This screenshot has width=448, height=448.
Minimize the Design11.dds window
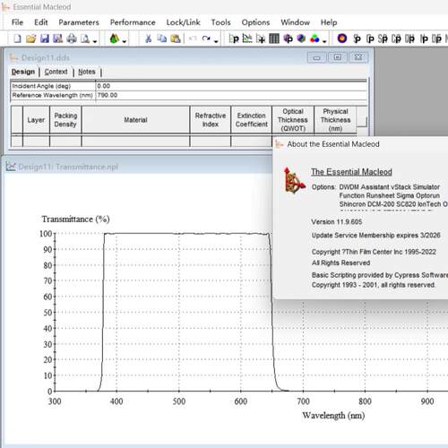(317, 57)
